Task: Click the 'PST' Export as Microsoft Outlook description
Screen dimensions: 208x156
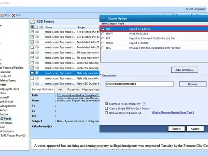Action: coord(152,38)
